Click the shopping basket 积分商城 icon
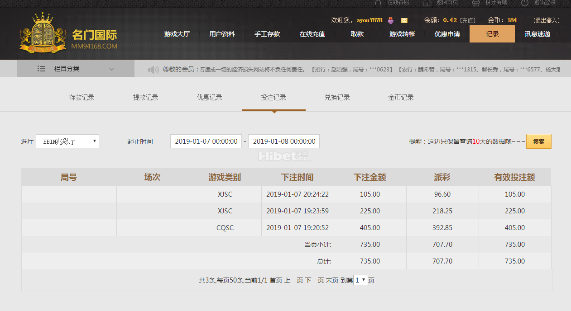Image resolution: width=571 pixels, height=311 pixels. tap(475, 3)
